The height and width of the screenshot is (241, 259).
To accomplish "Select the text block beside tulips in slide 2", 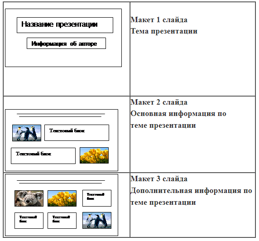I will 43,156.
